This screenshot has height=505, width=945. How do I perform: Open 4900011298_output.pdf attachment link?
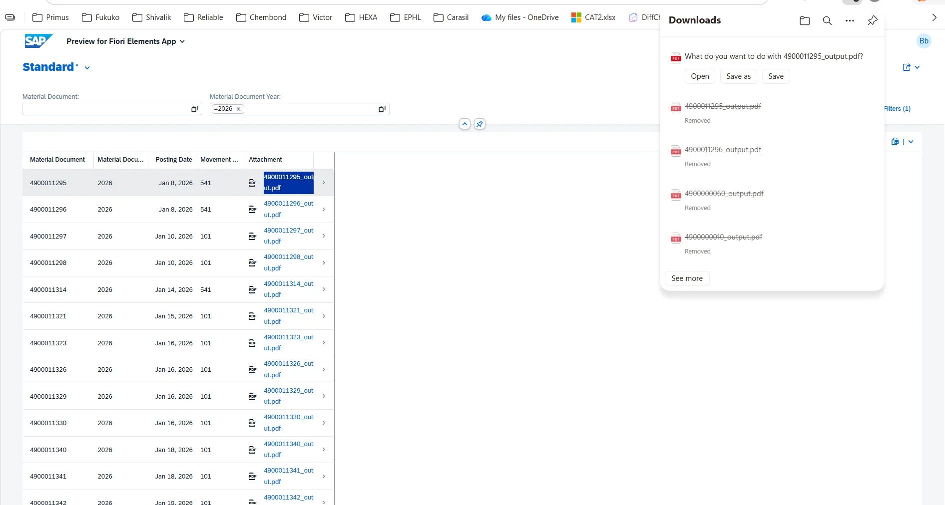tap(288, 262)
